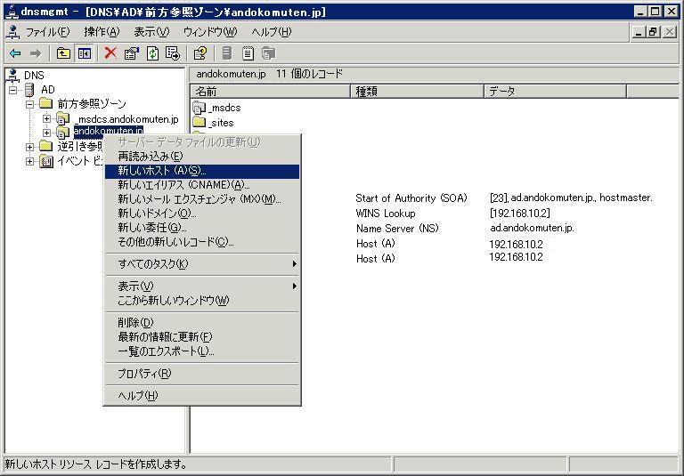Click the back arrow toolbar icon
The width and height of the screenshot is (684, 476).
pos(15,53)
